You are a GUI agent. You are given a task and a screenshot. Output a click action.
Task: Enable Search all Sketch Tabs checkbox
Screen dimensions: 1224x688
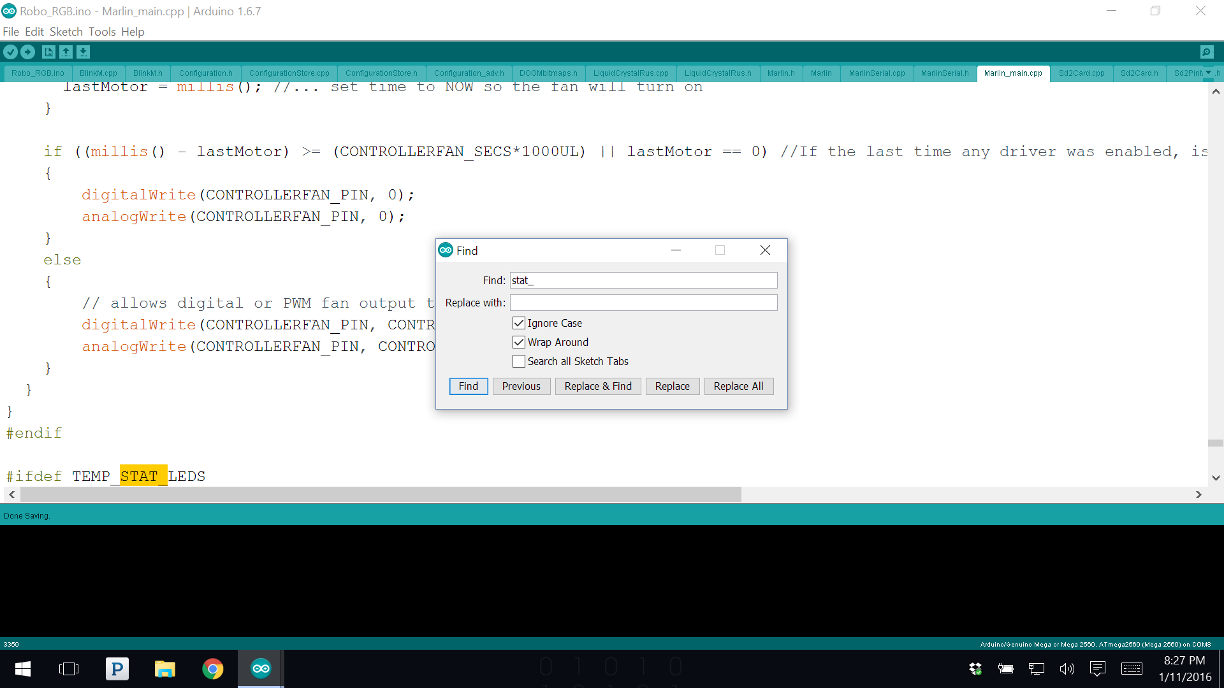coord(519,361)
